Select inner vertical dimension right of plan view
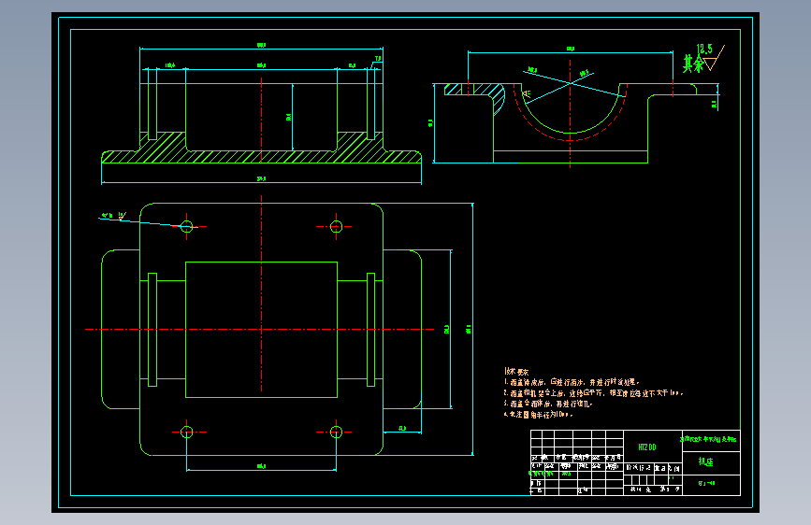811x525 pixels. click(x=447, y=329)
